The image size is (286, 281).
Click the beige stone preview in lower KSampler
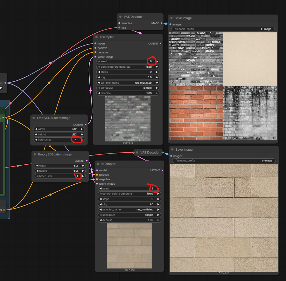tap(129, 245)
